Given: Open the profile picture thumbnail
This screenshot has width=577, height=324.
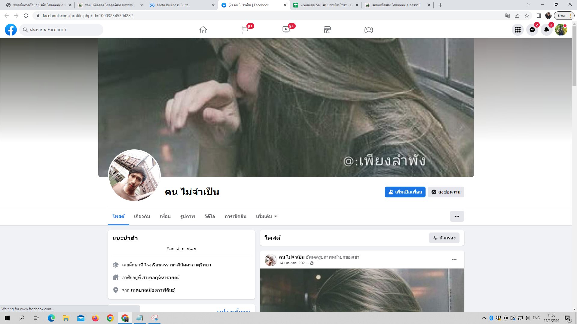Looking at the screenshot, I should [x=134, y=176].
